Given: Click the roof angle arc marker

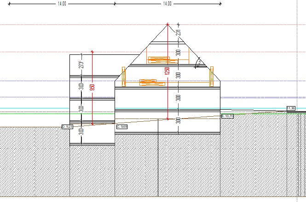Looking at the screenshot, I should [199, 63].
